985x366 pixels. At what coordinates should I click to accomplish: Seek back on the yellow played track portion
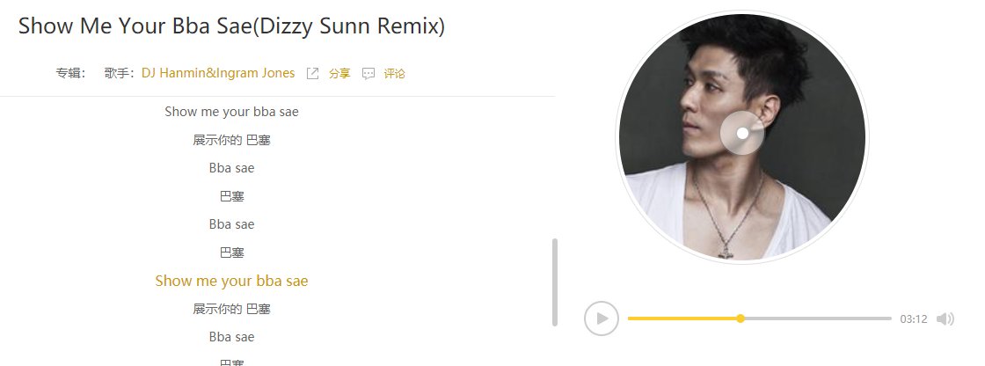click(682, 318)
